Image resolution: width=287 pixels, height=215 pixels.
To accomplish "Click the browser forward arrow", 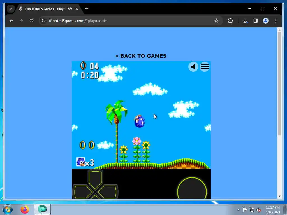I will click(21, 21).
